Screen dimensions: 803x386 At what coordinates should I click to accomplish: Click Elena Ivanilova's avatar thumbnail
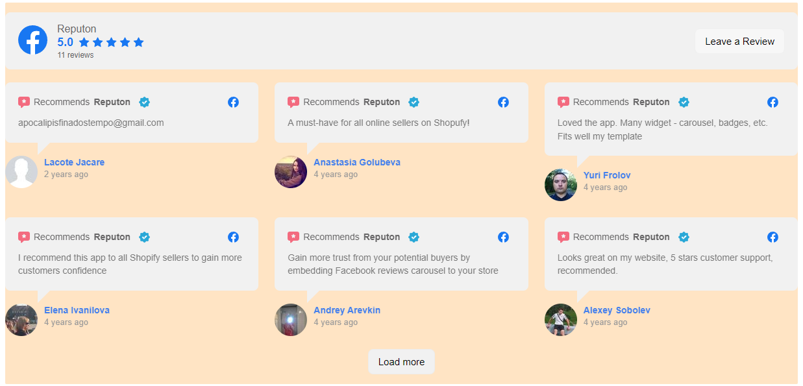[x=21, y=320]
